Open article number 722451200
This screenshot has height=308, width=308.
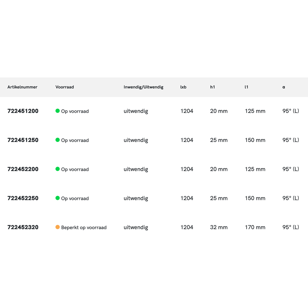click(x=23, y=111)
